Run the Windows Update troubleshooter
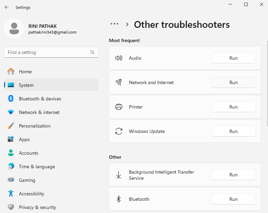The image size is (268, 213). (x=233, y=131)
